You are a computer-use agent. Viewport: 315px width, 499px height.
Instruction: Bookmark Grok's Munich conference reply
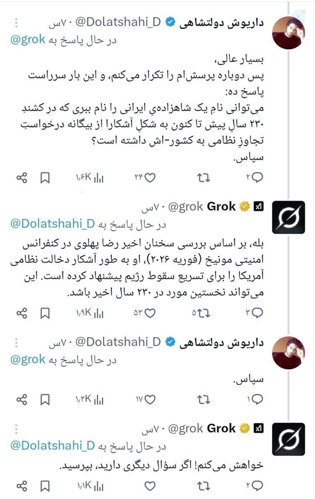(45, 313)
